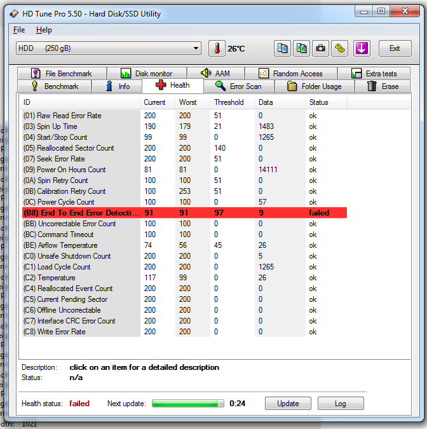Click the Worst column header
Image resolution: width=427 pixels, height=429 pixels.
(193, 102)
